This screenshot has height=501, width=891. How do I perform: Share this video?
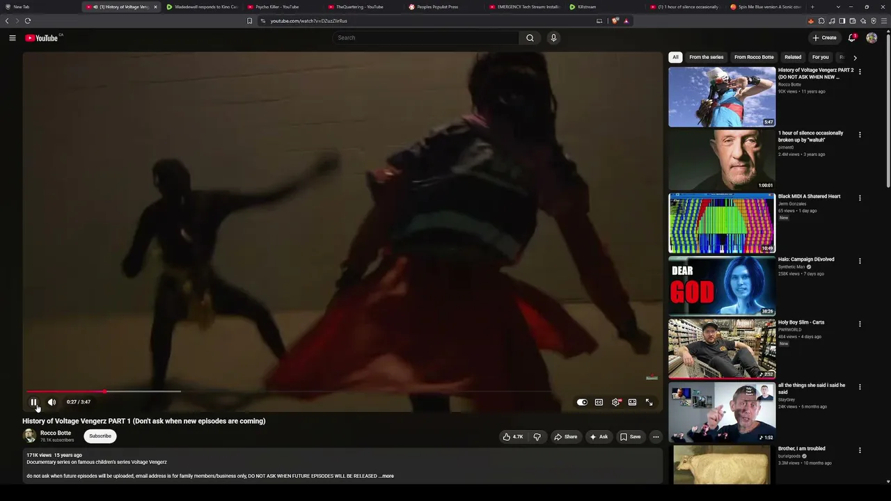(565, 437)
